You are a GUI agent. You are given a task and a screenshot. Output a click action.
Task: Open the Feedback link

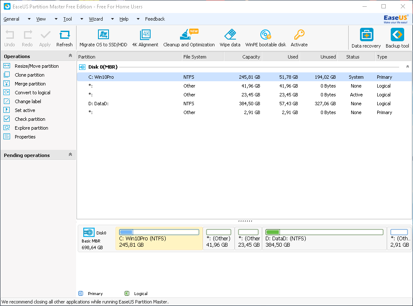155,19
